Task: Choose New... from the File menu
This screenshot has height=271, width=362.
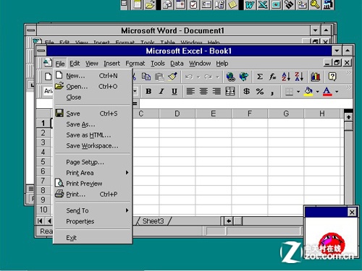Action: pyautogui.click(x=93, y=76)
